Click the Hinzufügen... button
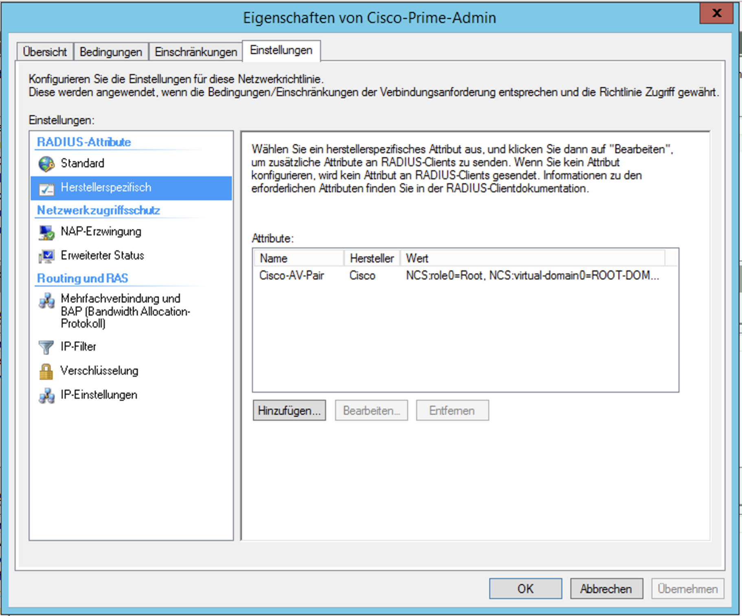This screenshot has height=616, width=742. click(289, 410)
